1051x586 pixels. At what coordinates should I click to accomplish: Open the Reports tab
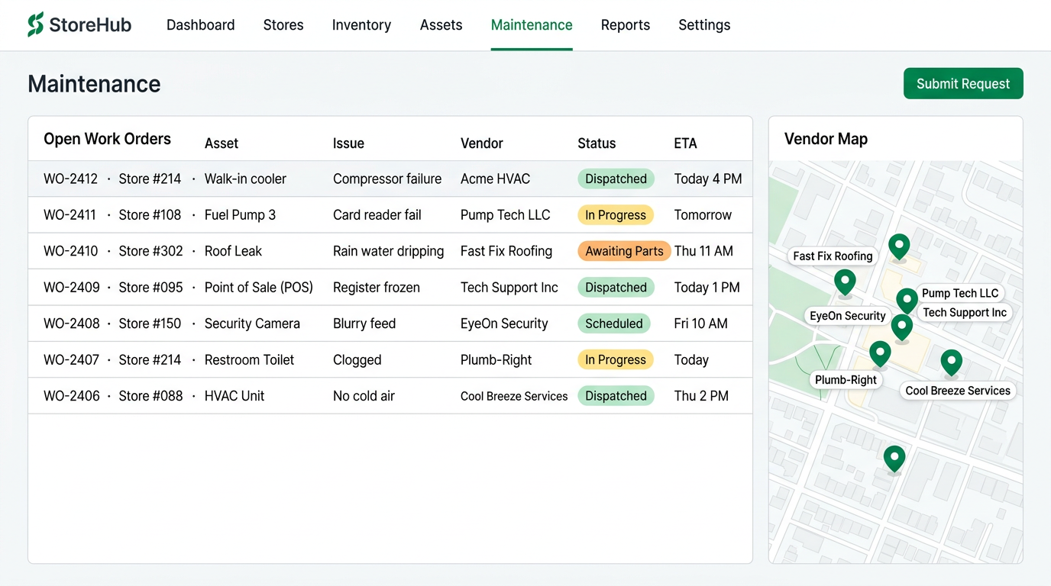point(626,25)
